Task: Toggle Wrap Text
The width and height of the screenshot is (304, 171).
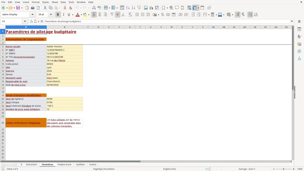Action: 130,15
